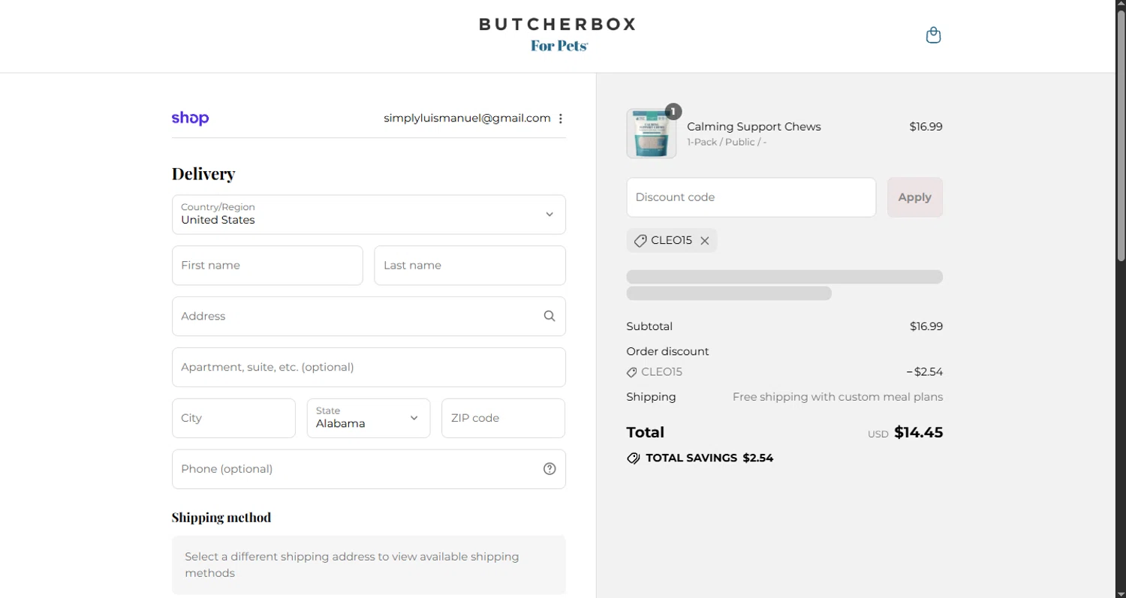Click the phone field help question icon
This screenshot has width=1126, height=598.
tap(549, 469)
